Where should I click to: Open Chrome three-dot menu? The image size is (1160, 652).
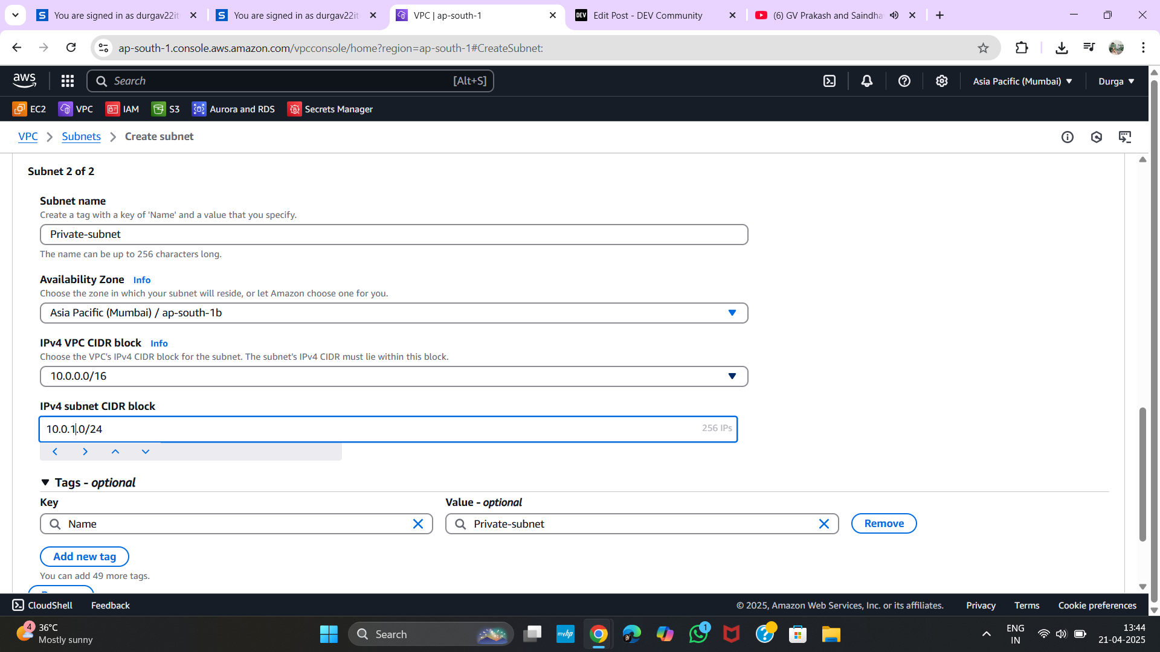1143,48
